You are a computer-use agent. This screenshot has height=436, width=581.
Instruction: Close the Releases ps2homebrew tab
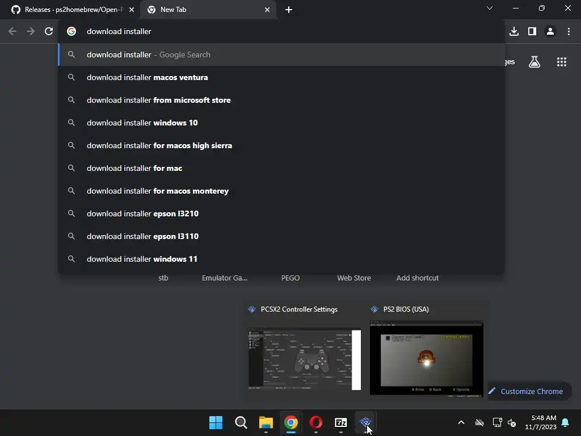[132, 10]
